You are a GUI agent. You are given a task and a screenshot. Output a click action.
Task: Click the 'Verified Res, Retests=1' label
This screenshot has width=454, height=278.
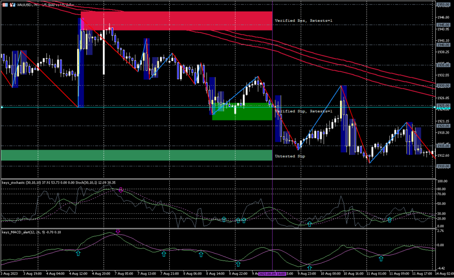tap(303, 20)
